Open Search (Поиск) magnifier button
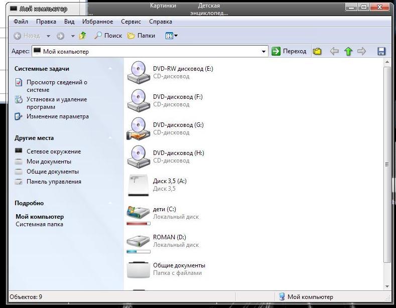The width and height of the screenshot is (396, 308). click(x=108, y=36)
